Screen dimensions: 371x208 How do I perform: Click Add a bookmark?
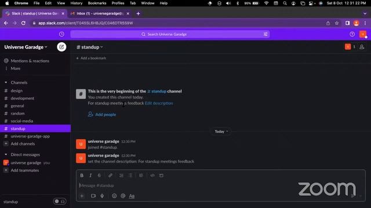pos(91,58)
